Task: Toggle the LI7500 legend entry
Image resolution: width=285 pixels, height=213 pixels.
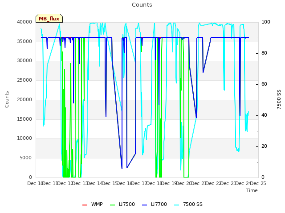Action: coord(122,204)
